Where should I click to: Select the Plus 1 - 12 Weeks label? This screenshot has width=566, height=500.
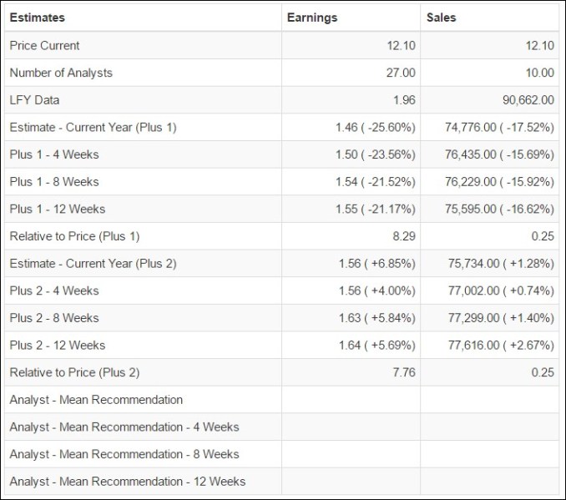tap(58, 209)
